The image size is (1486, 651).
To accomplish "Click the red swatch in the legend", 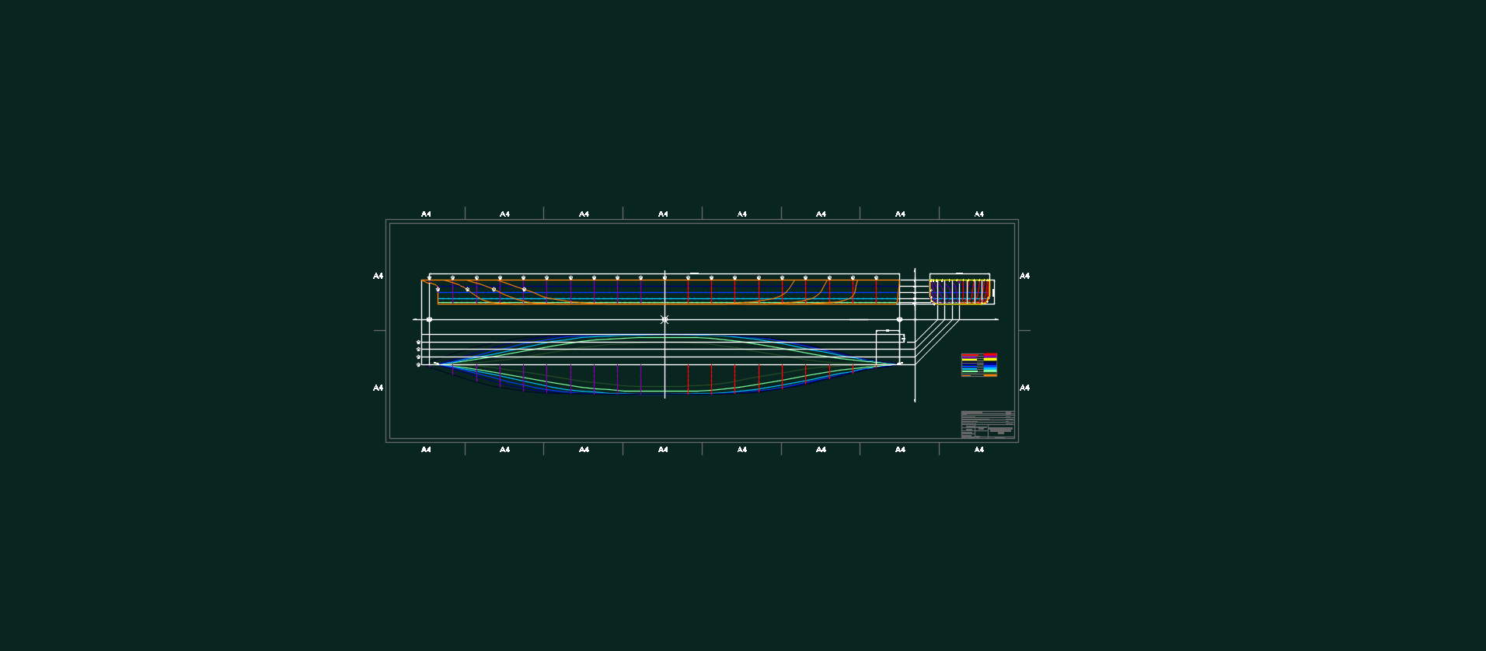I will [x=989, y=355].
